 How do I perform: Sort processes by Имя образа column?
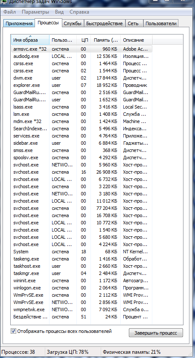coord(30,40)
